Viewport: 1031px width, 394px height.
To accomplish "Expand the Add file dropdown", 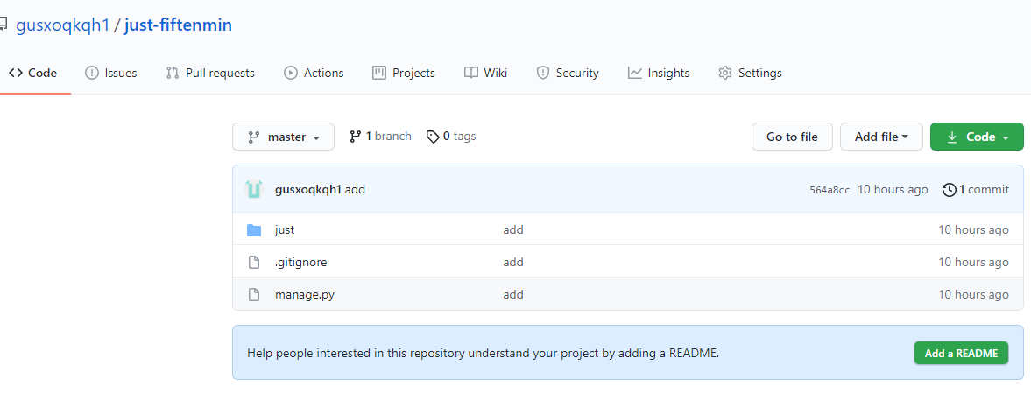I will click(881, 137).
